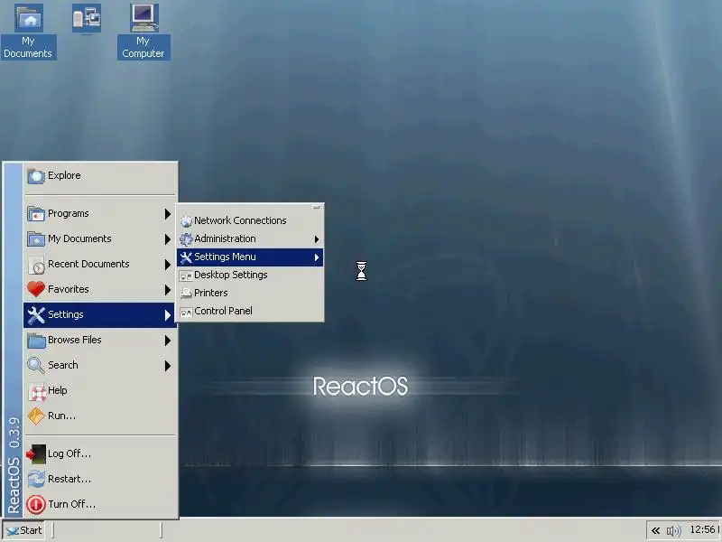Click the red Turn Off power icon
The width and height of the screenshot is (722, 542).
click(36, 505)
